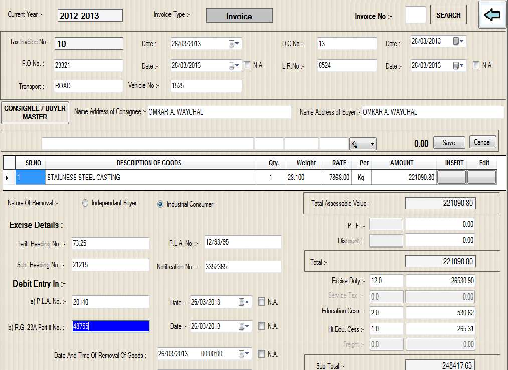This screenshot has height=370, width=508.
Task: Click the AMOUNT column header
Action: tap(402, 163)
